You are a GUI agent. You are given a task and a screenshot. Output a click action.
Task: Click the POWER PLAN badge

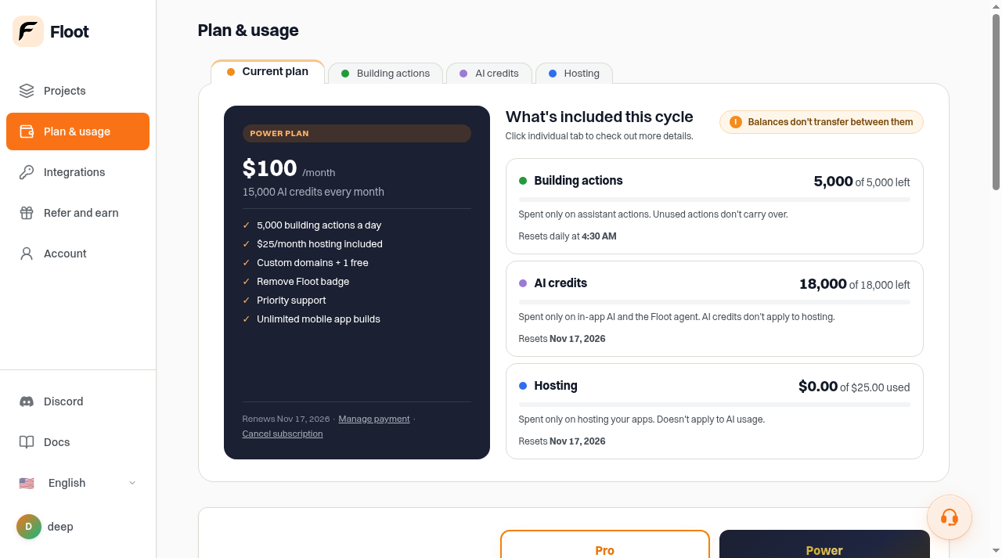[x=357, y=133]
